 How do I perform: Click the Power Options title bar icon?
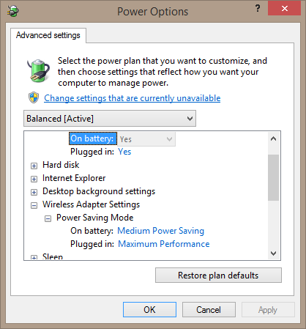13,11
